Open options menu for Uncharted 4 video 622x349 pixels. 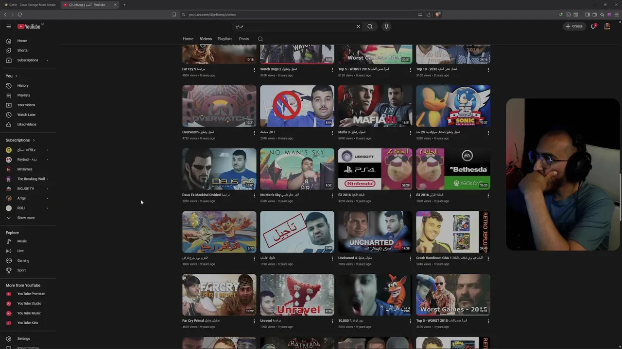pyautogui.click(x=410, y=258)
